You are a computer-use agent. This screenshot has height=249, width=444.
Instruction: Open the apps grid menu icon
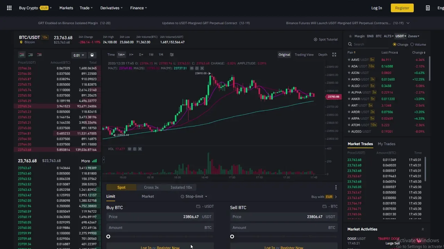pyautogui.click(x=9, y=8)
